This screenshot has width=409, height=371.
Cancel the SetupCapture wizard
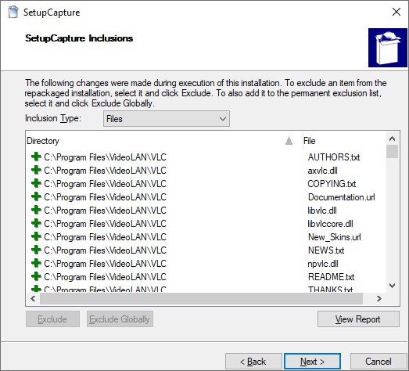(379, 362)
